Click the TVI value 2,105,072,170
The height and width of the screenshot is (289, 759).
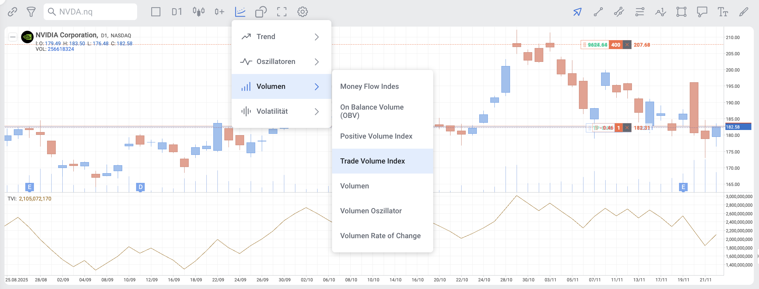(x=35, y=199)
